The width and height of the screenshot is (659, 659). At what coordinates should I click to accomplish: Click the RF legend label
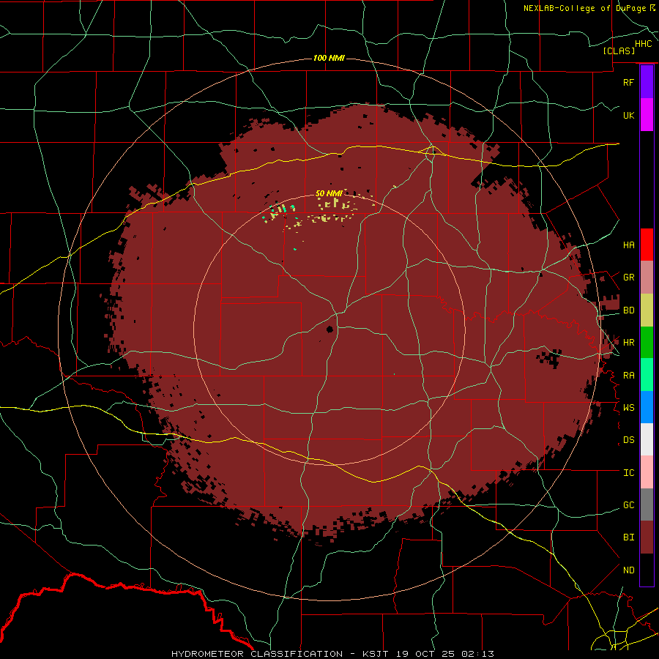(628, 82)
